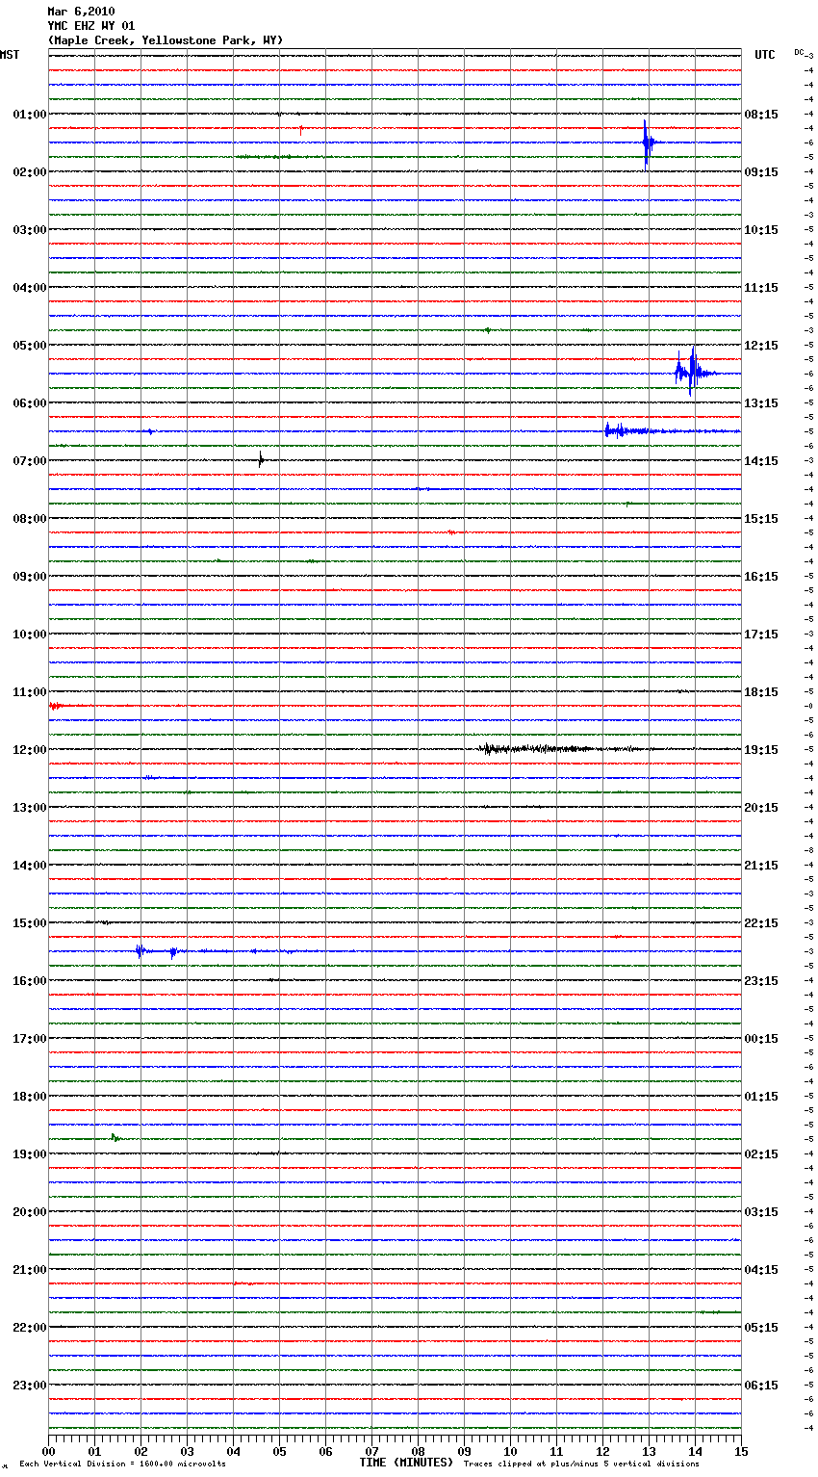
Task: Click the small black spike on the 07:00 trace
Action: (260, 460)
